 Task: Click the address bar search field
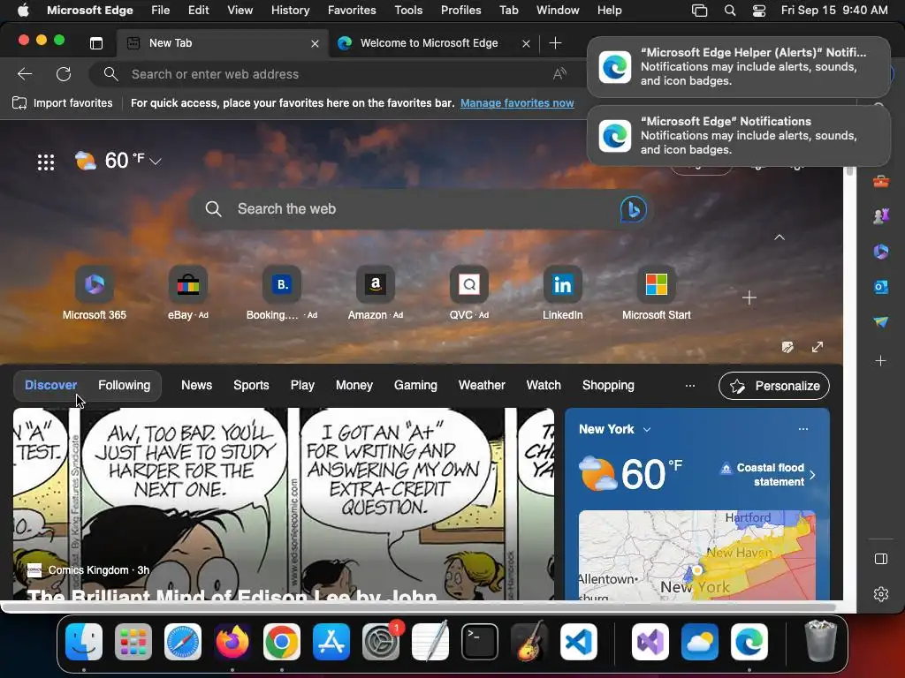click(335, 74)
